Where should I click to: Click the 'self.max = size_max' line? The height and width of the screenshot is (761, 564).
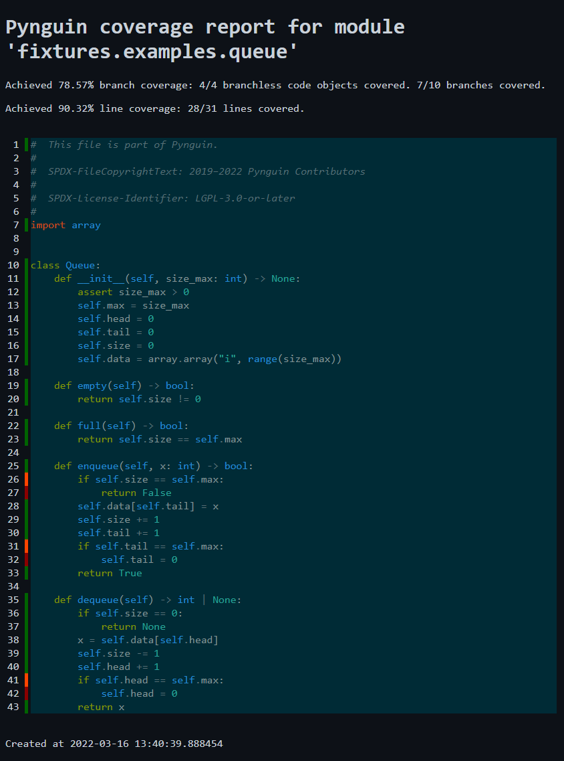133,305
